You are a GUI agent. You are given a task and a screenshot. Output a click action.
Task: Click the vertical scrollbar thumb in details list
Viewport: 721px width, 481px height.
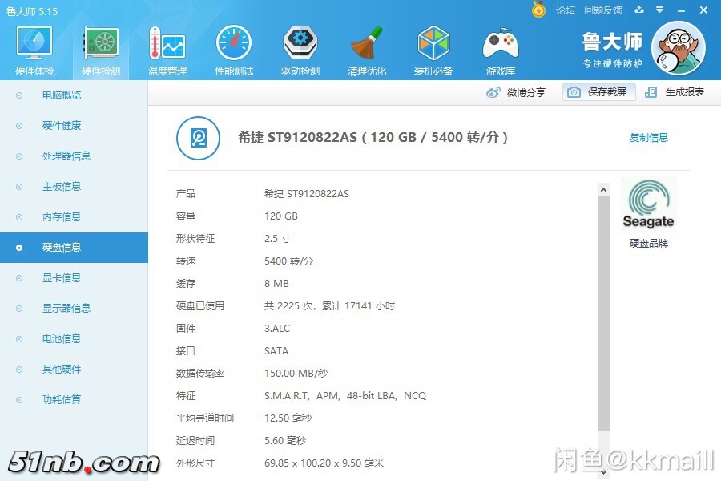point(604,313)
